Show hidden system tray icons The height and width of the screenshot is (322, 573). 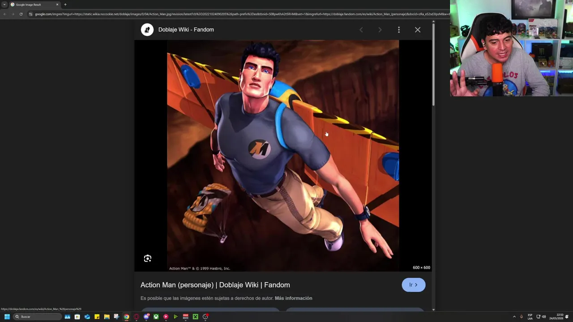click(x=514, y=317)
